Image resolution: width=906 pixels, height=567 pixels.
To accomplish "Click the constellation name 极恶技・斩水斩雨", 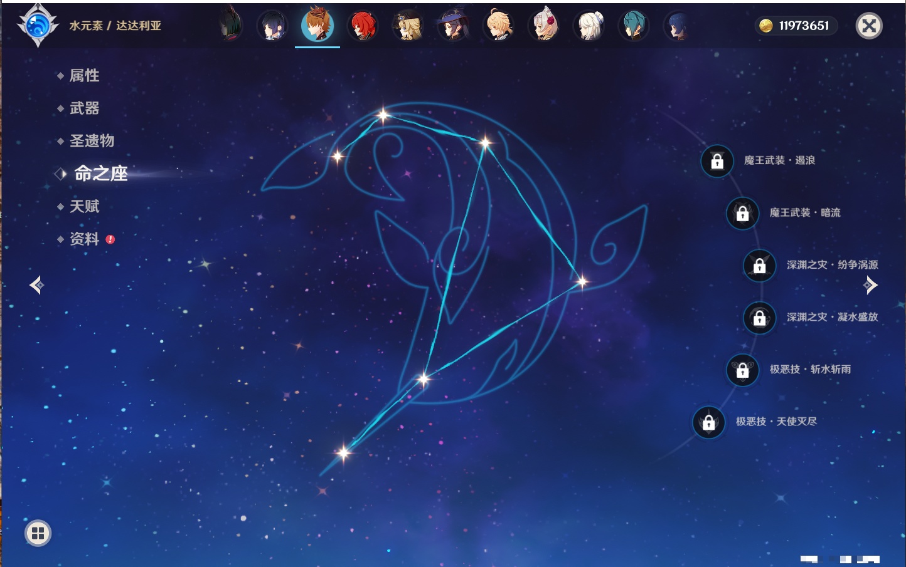I will click(x=811, y=369).
